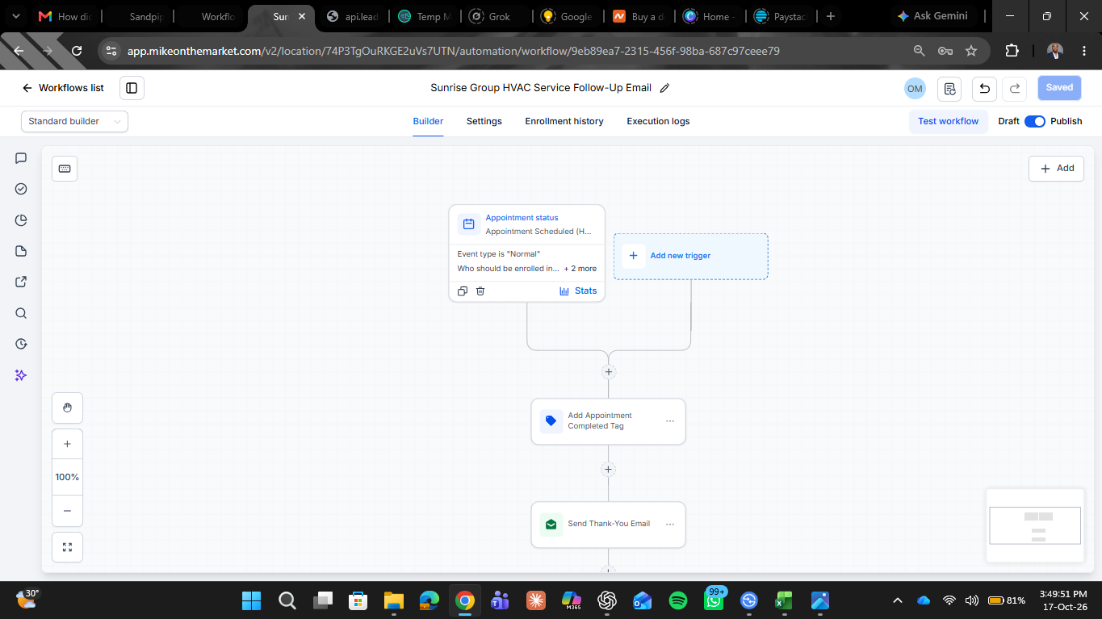Open the search icon in left sidebar
The width and height of the screenshot is (1102, 619).
pos(21,313)
